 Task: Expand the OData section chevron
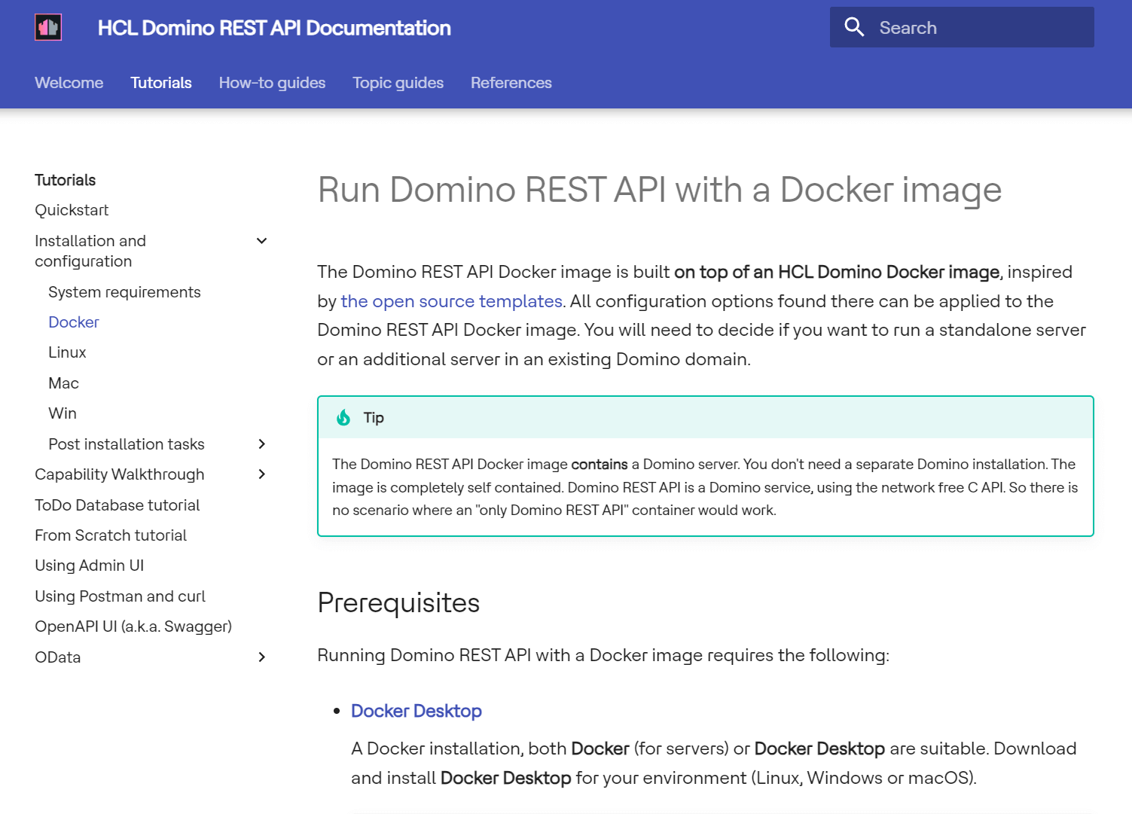pyautogui.click(x=262, y=657)
